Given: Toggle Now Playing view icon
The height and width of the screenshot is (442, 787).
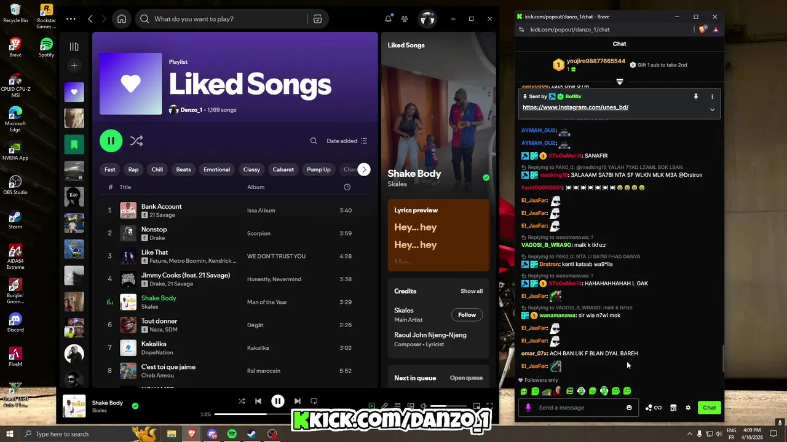Looking at the screenshot, I should coord(371,406).
